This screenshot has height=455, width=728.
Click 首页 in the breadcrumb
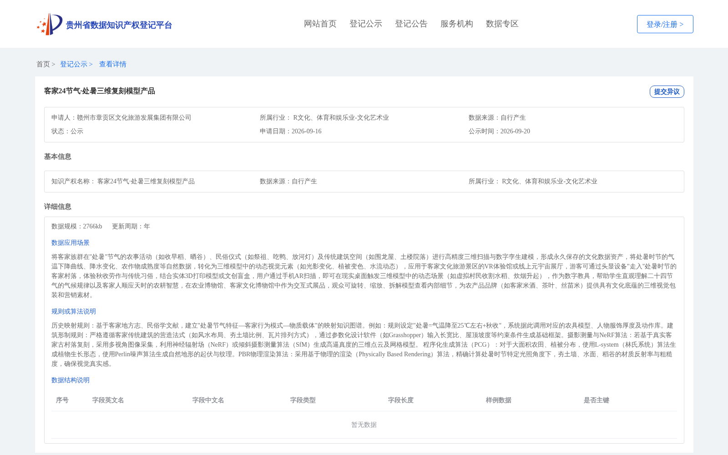[43, 64]
